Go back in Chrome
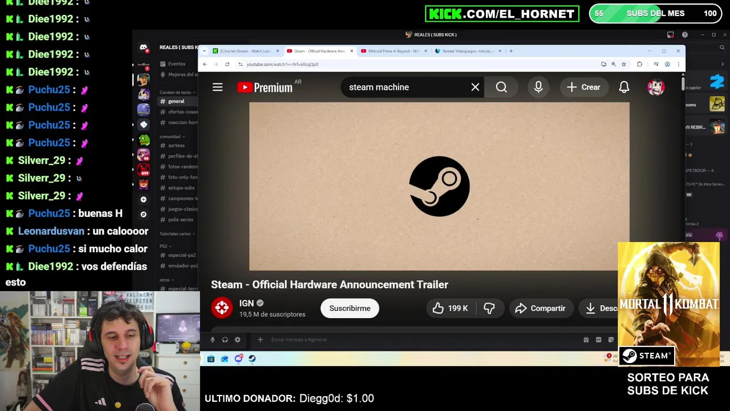Image resolution: width=730 pixels, height=411 pixels. point(205,65)
